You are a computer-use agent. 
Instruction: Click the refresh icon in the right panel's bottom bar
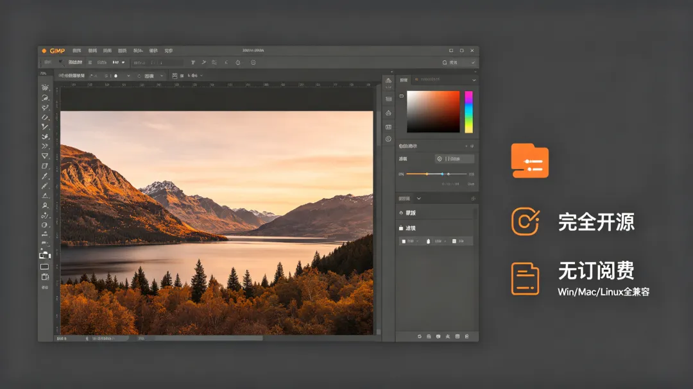[x=420, y=336]
